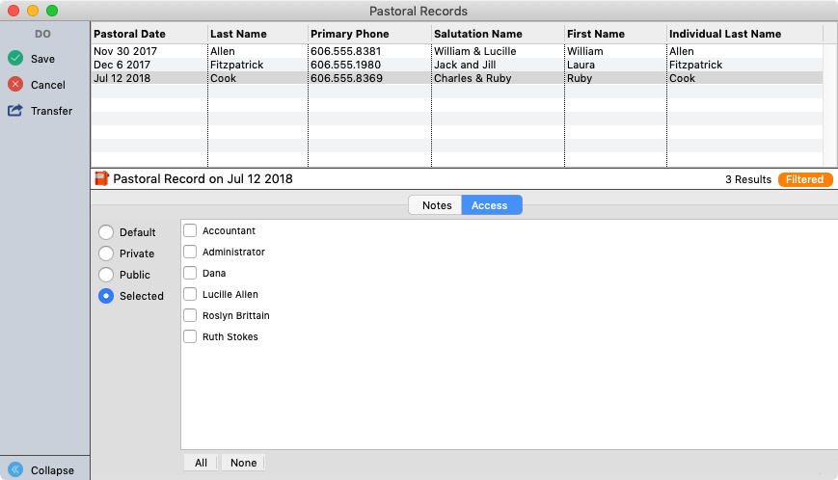Open the Access tab
Image resolution: width=838 pixels, height=480 pixels.
click(490, 205)
